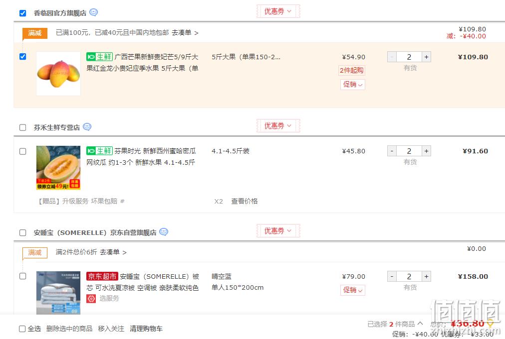Uncheck the mango item checkbox
This screenshot has width=505, height=339.
(22, 57)
